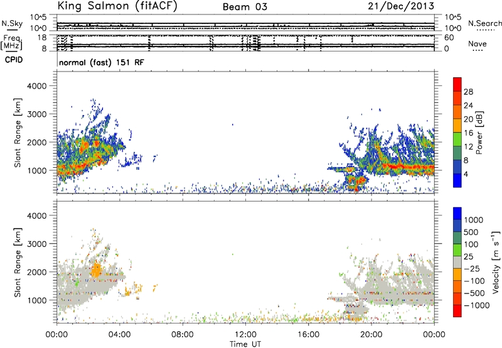Pick Velocity colorbar segment between 100 and 500
502x348 pixels.
(457, 238)
